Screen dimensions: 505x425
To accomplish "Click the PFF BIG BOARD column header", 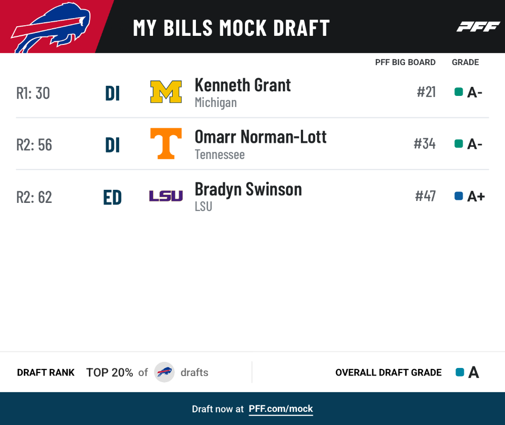I will (405, 62).
